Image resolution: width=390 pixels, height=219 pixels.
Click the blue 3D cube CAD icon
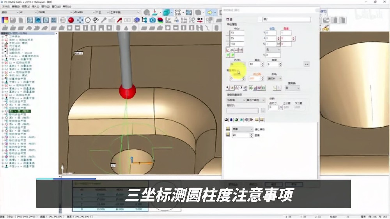pos(136,20)
